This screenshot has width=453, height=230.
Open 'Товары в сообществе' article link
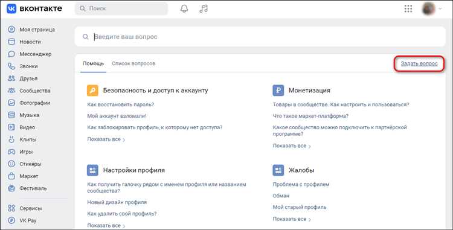341,104
